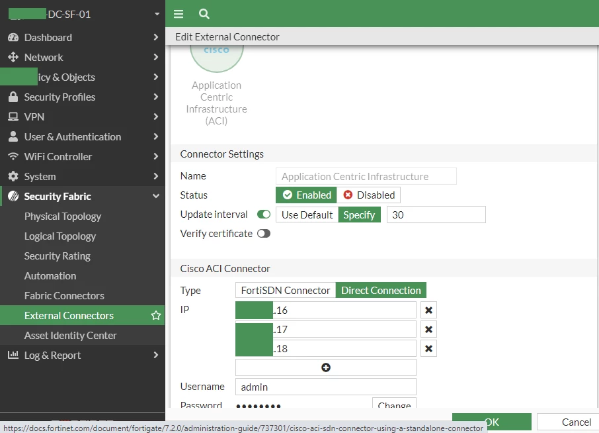This screenshot has width=599, height=433.
Task: Select FortiSDN Connector type
Action: point(286,291)
